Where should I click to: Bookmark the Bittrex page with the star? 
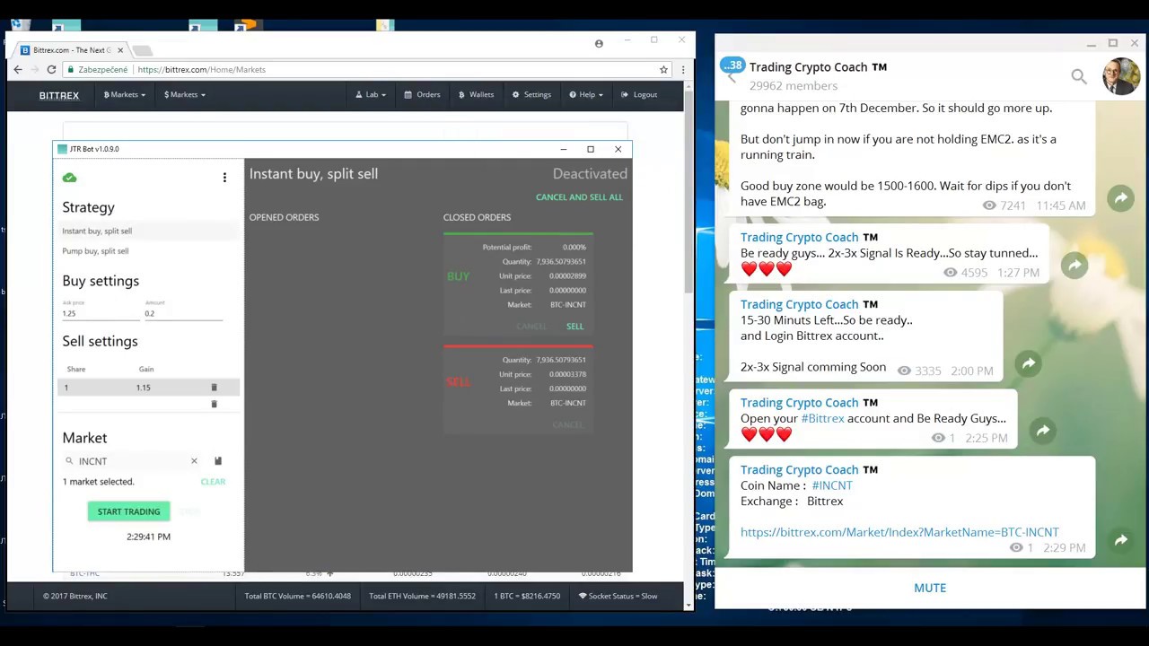coord(663,69)
